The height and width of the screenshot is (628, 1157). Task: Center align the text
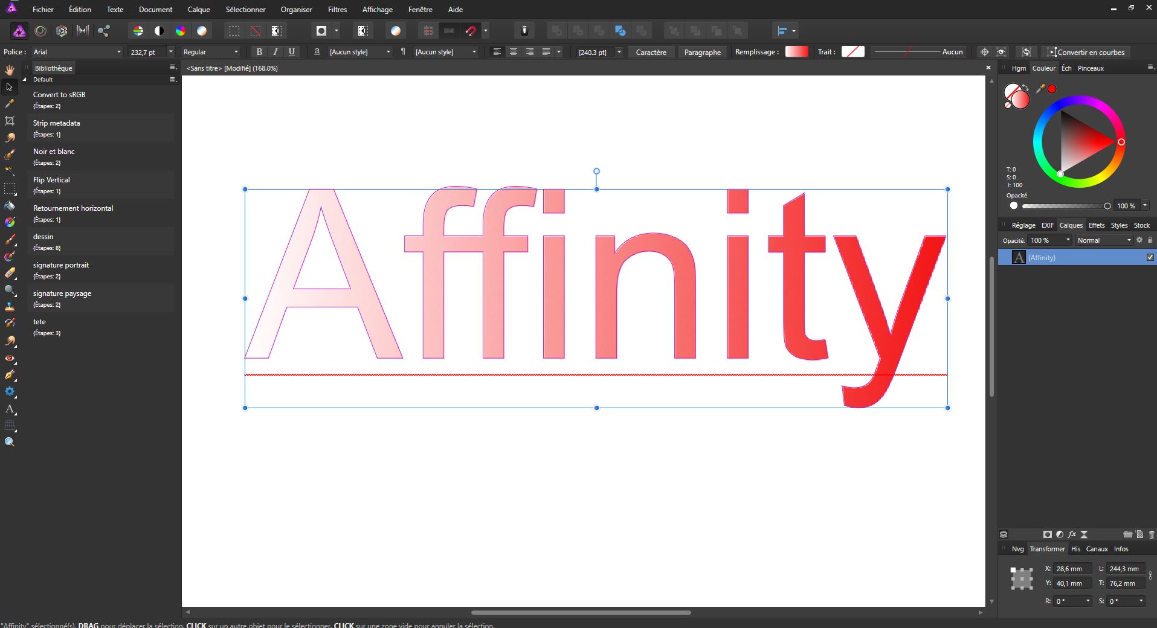click(x=514, y=52)
